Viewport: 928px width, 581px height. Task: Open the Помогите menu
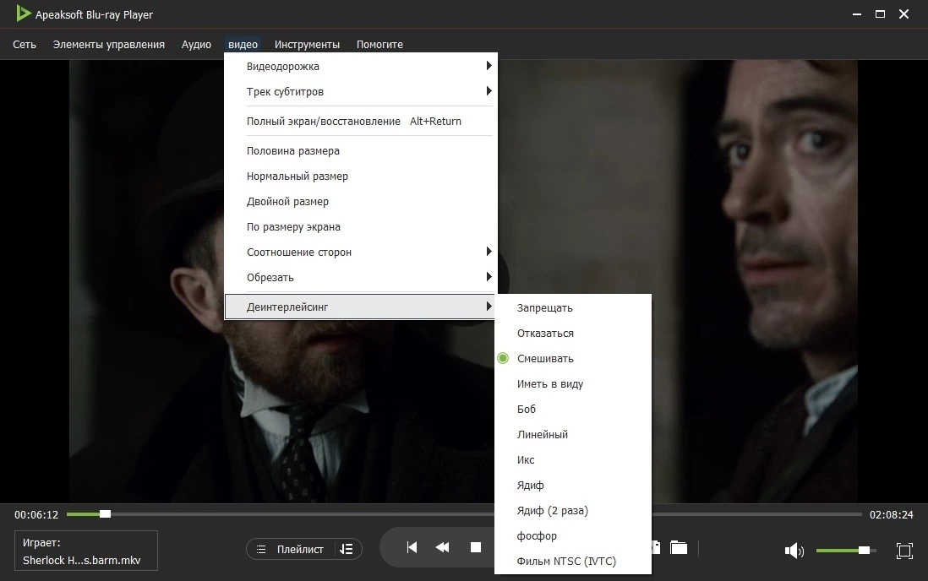coord(379,45)
